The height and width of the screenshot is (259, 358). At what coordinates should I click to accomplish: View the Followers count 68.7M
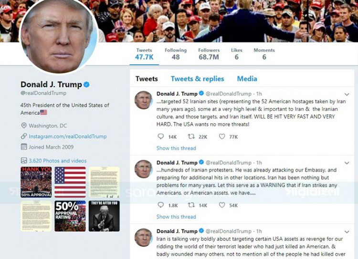[209, 54]
